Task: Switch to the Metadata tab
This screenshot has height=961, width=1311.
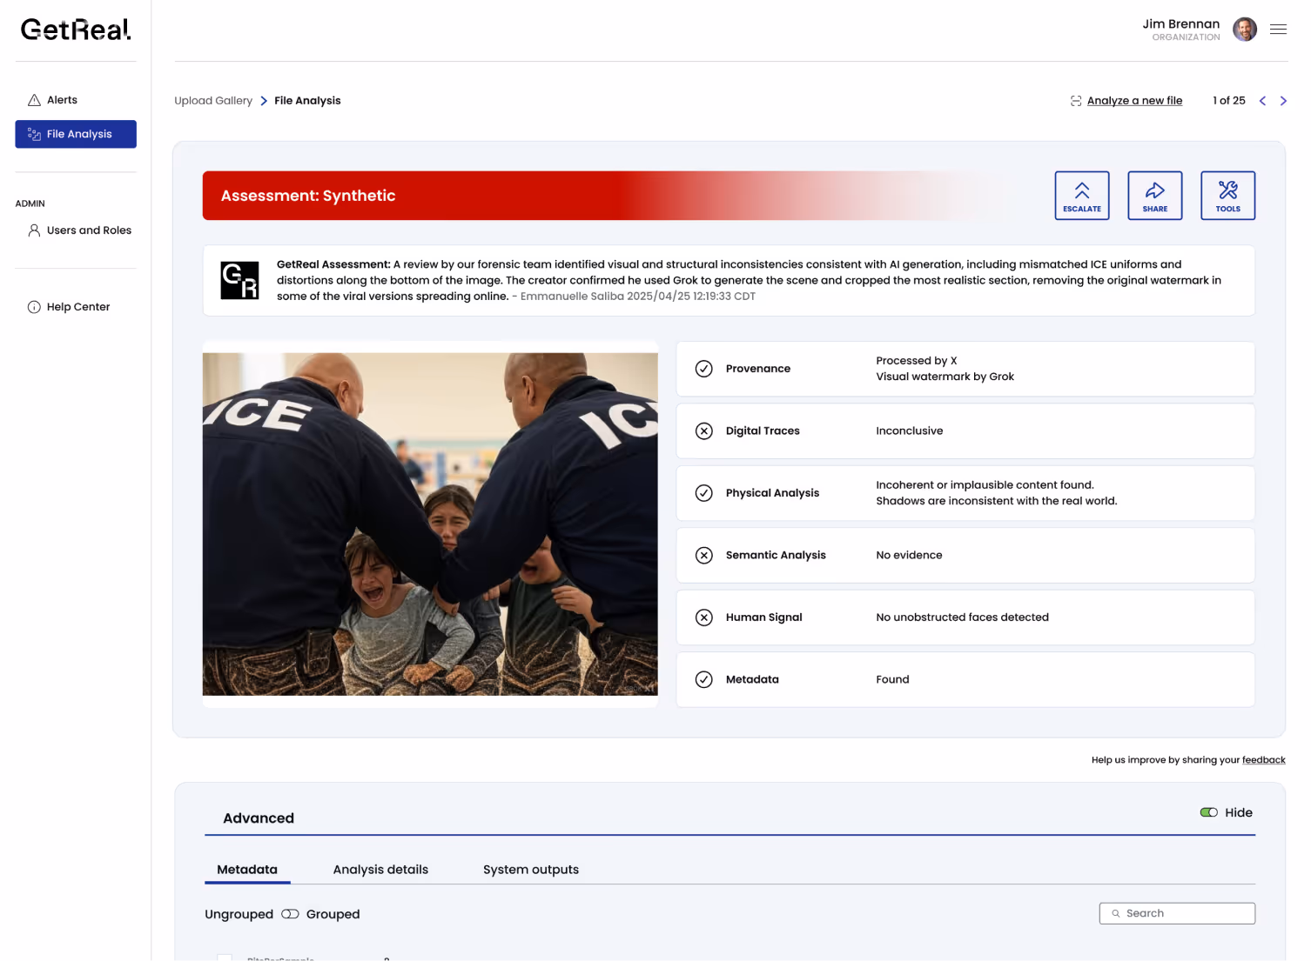Action: coord(247,870)
